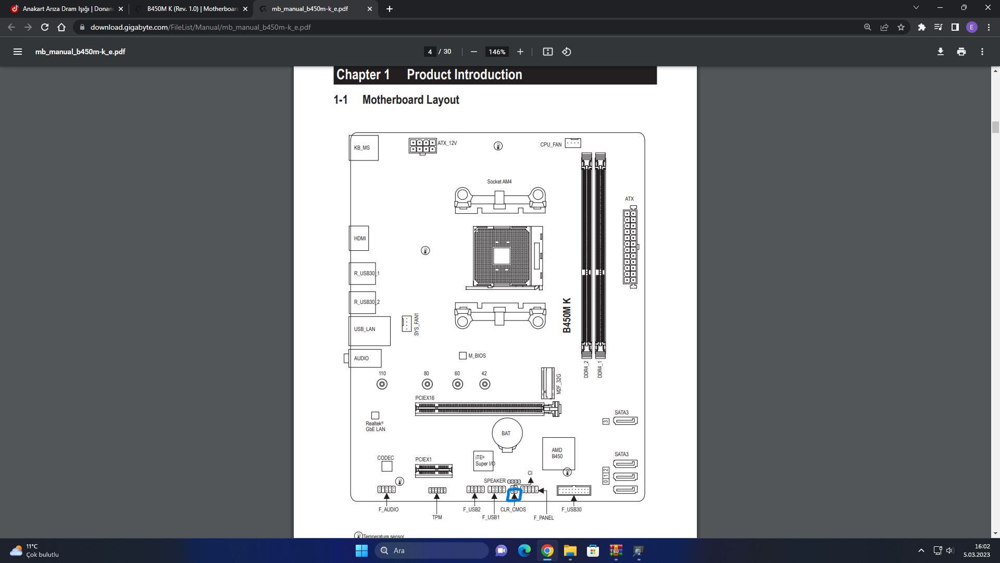Screen dimensions: 1000x563
Task: Click the page number input field
Action: (x=430, y=52)
